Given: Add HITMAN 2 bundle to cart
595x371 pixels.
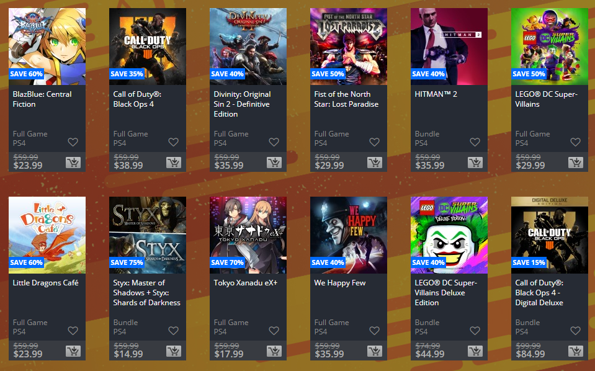Looking at the screenshot, I should 475,163.
